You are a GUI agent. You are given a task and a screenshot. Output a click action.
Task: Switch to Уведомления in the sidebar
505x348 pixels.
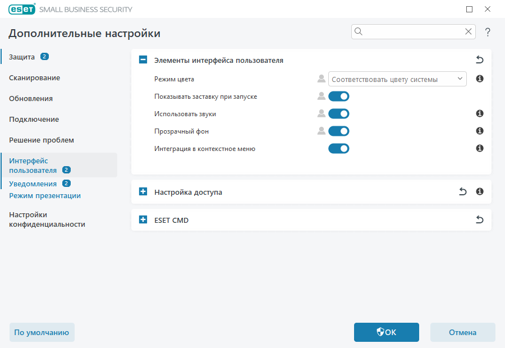coord(33,183)
